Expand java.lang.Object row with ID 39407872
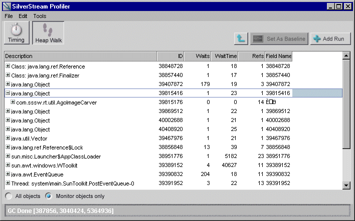The image size is (355, 221). point(8,84)
